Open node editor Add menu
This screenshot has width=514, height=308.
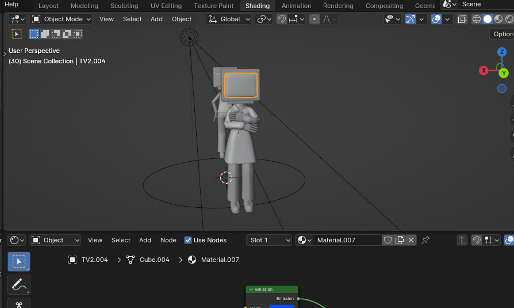click(x=145, y=240)
